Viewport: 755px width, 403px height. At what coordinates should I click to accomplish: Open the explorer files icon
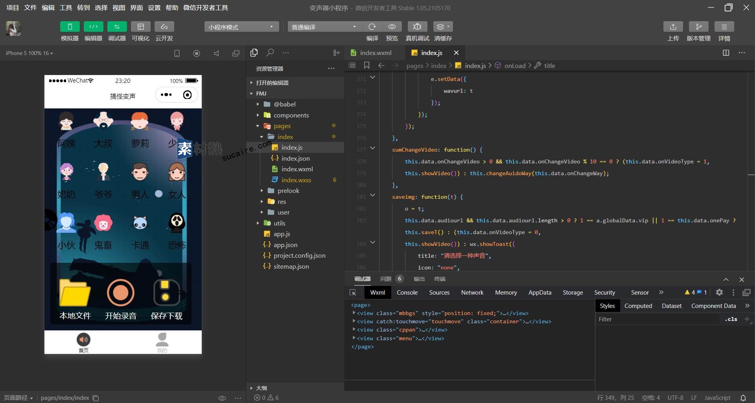coord(254,52)
